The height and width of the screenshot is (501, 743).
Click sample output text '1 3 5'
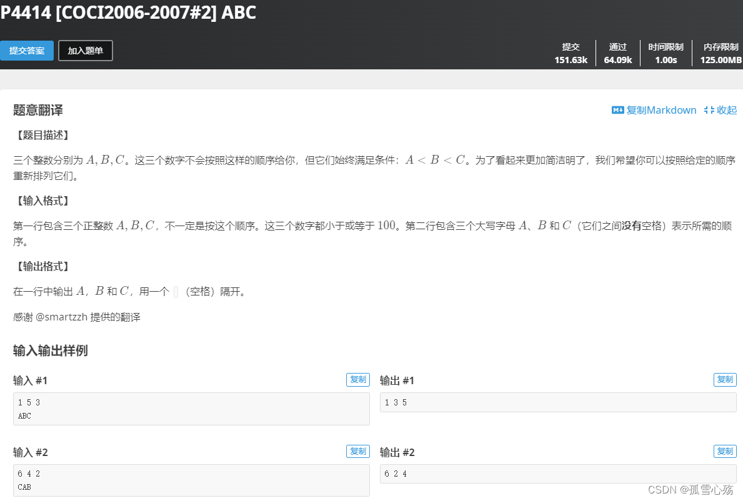[396, 402]
